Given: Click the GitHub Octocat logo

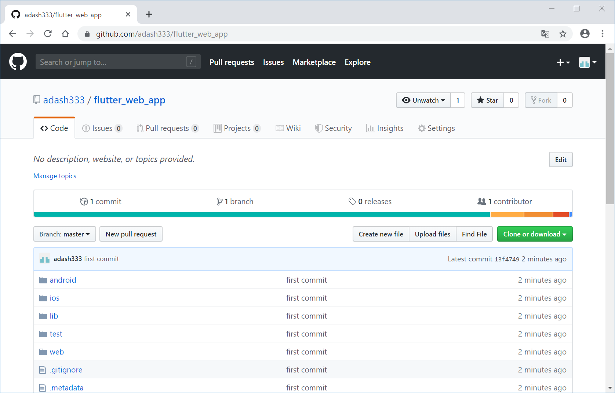Looking at the screenshot, I should [x=18, y=62].
